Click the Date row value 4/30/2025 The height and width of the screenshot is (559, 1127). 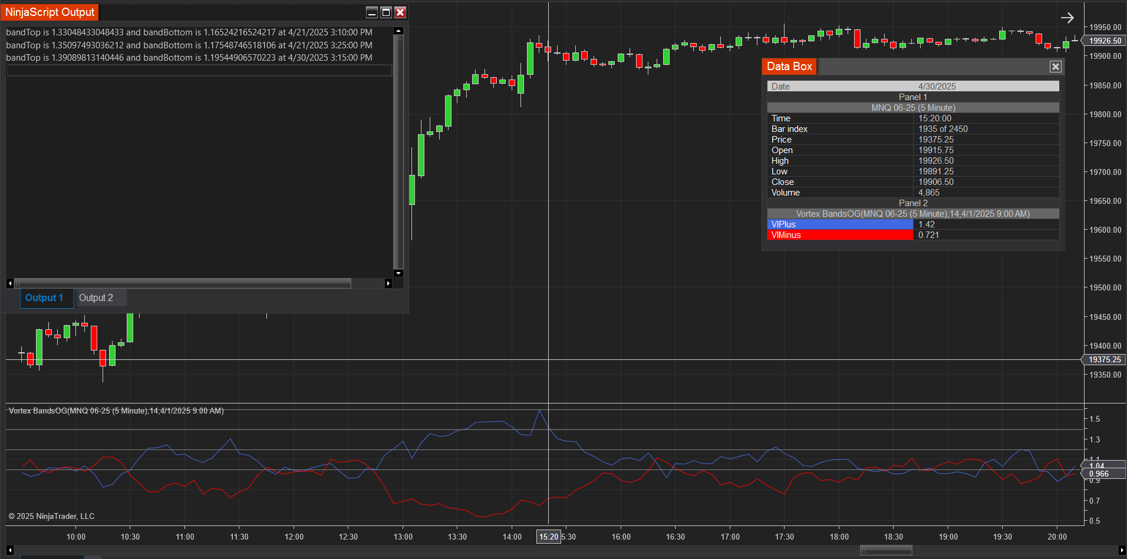937,87
